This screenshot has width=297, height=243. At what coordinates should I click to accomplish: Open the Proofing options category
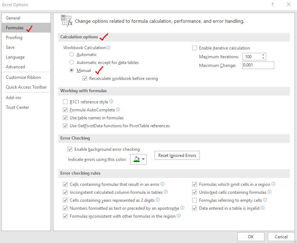click(26, 38)
